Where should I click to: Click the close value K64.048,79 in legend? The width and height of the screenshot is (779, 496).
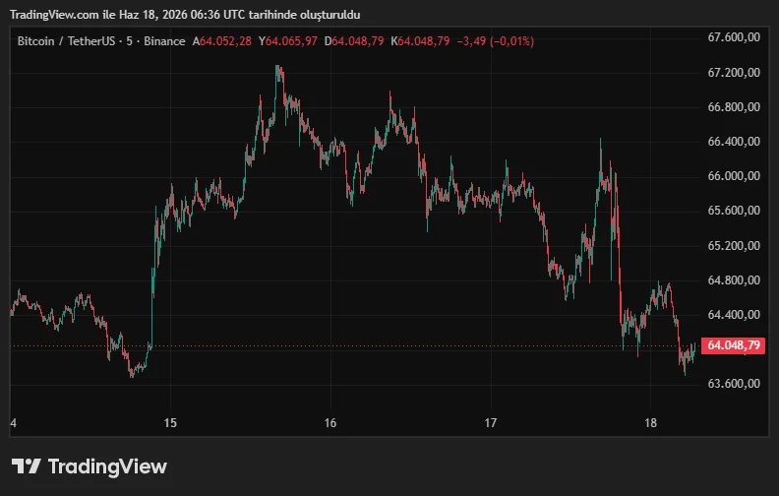420,41
